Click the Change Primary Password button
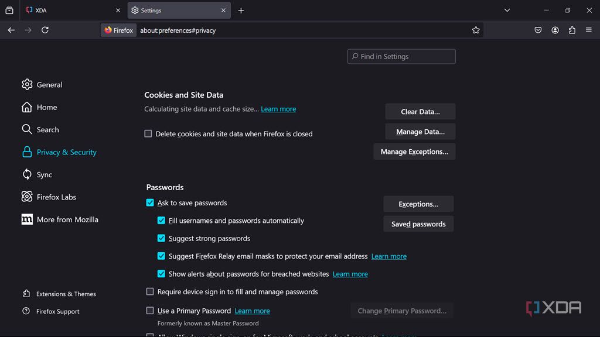 pyautogui.click(x=402, y=311)
